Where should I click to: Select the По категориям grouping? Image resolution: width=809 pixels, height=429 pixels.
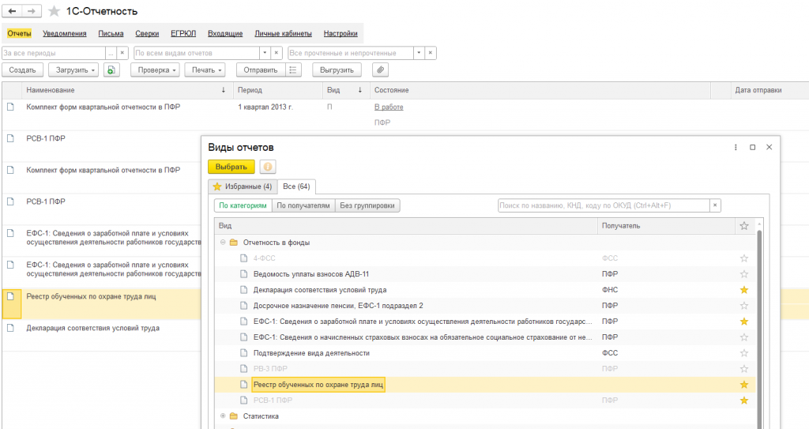[243, 205]
